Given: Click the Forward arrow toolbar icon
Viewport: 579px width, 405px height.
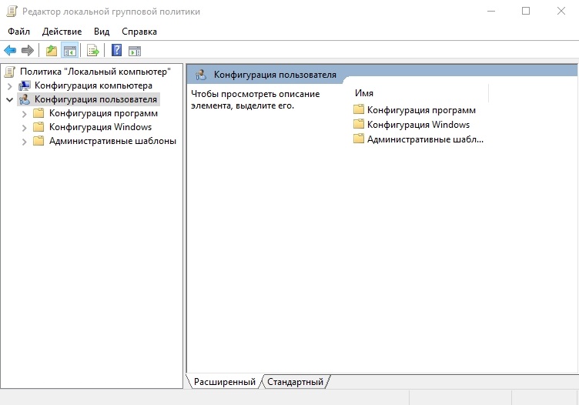Looking at the screenshot, I should pos(28,51).
